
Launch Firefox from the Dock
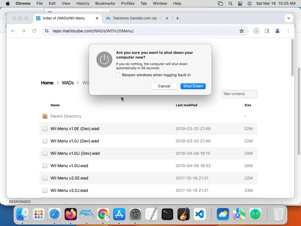pos(71,214)
